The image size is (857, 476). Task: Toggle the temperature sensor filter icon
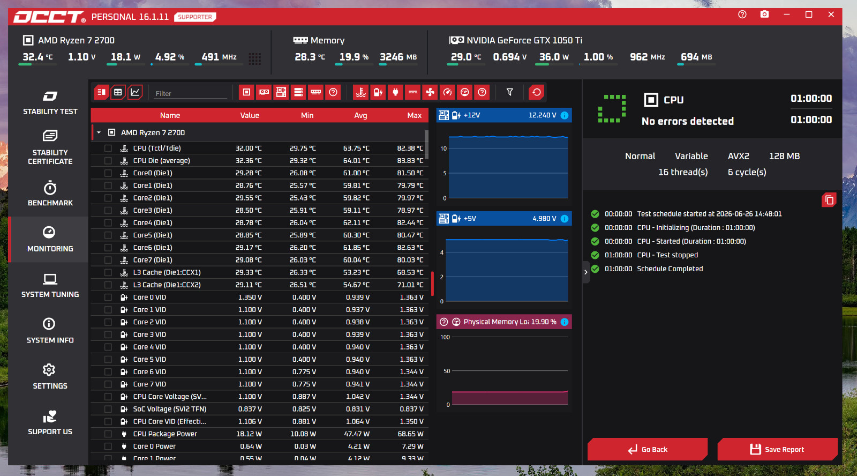pyautogui.click(x=361, y=92)
